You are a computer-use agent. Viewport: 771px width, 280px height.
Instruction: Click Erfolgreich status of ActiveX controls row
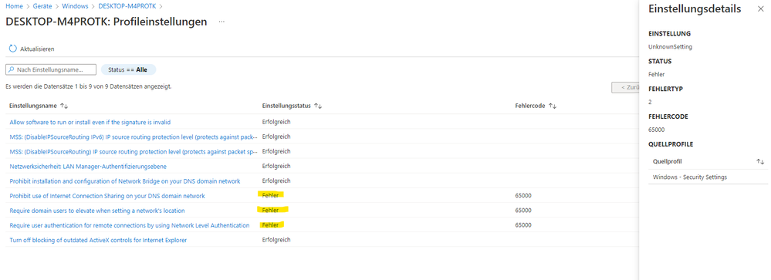click(x=276, y=240)
